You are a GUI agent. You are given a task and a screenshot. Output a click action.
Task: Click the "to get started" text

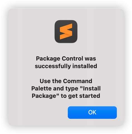[x=80, y=96]
